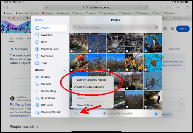Open Flu Facts Healthline result

pos(20,105)
